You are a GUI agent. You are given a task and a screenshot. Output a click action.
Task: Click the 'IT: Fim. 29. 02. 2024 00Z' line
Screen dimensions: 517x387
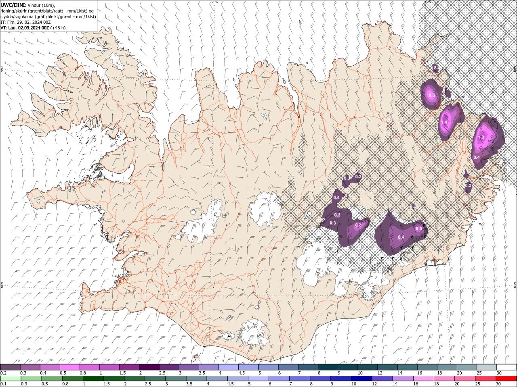[x=25, y=22]
